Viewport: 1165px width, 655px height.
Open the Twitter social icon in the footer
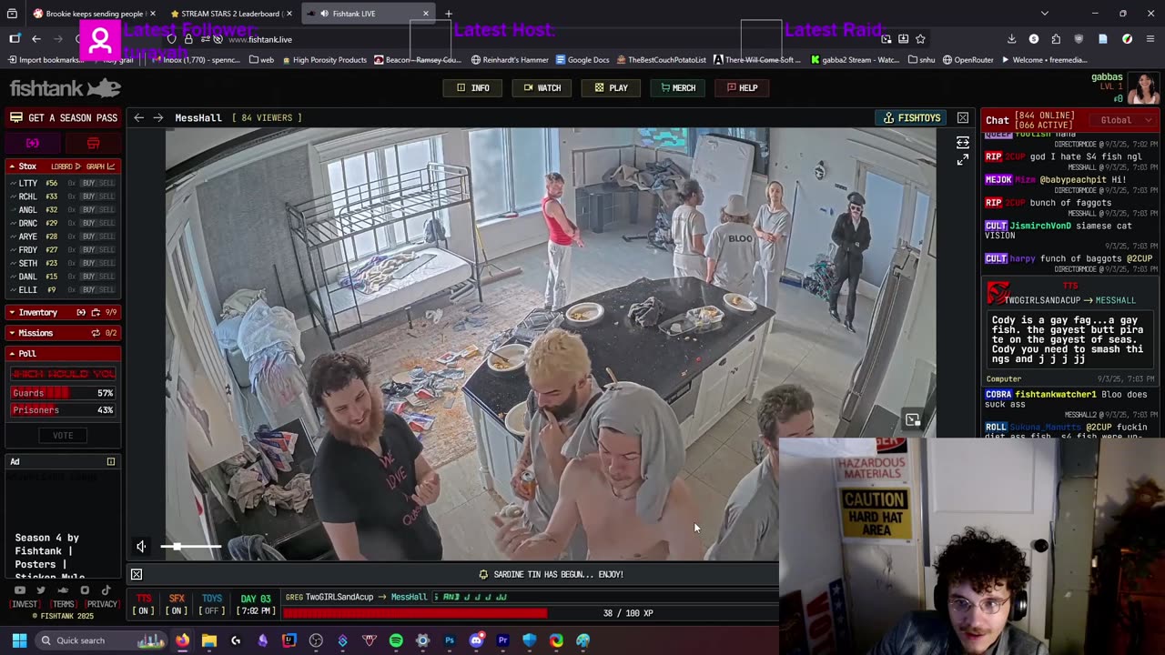coord(42,589)
